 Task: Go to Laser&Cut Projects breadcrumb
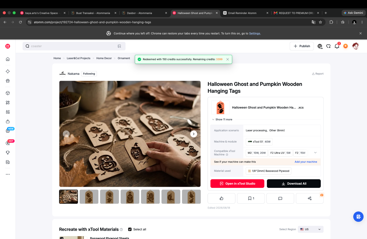tap(79, 58)
